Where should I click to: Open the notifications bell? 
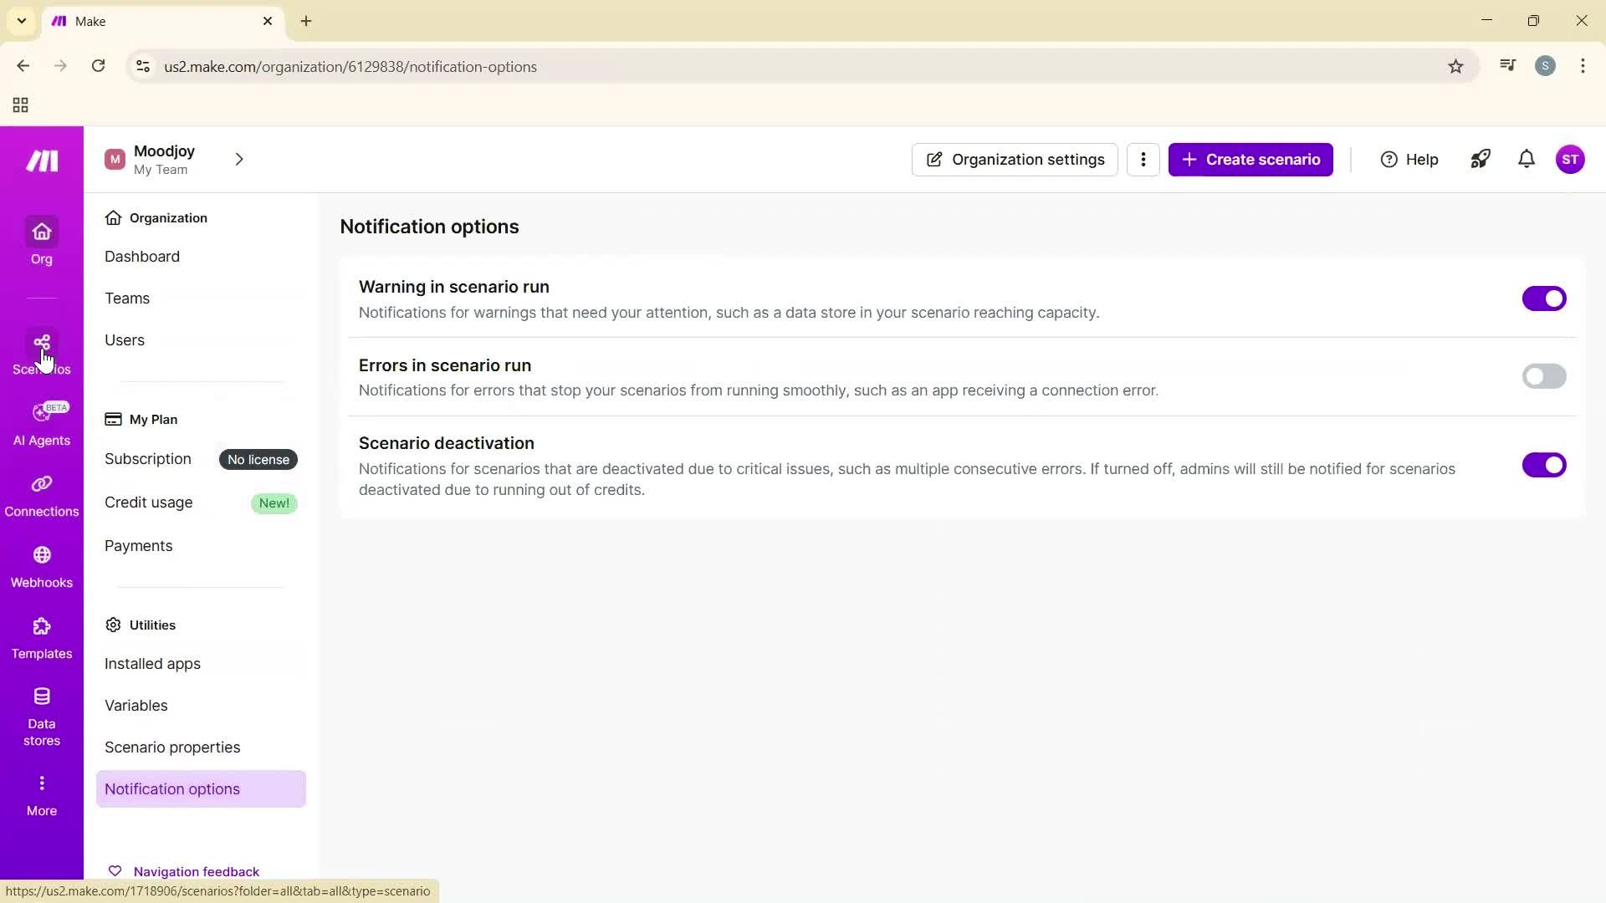pyautogui.click(x=1526, y=159)
